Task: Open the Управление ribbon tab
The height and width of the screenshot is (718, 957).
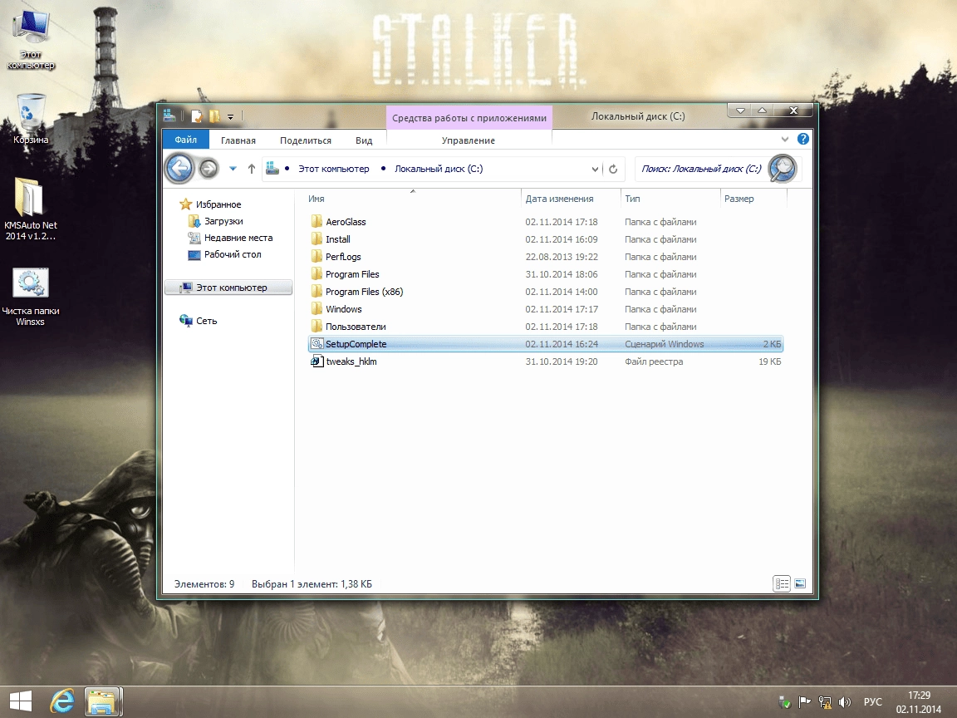Action: point(469,140)
